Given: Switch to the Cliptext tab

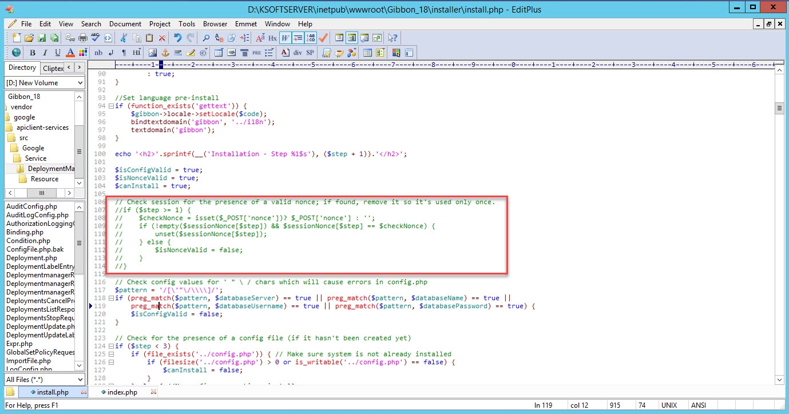Looking at the screenshot, I should coord(53,68).
